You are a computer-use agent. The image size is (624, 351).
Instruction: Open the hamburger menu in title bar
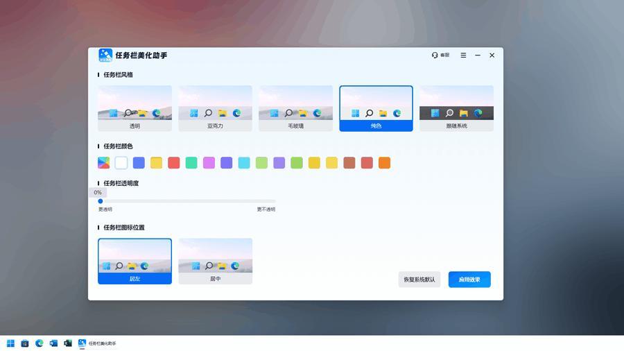463,55
